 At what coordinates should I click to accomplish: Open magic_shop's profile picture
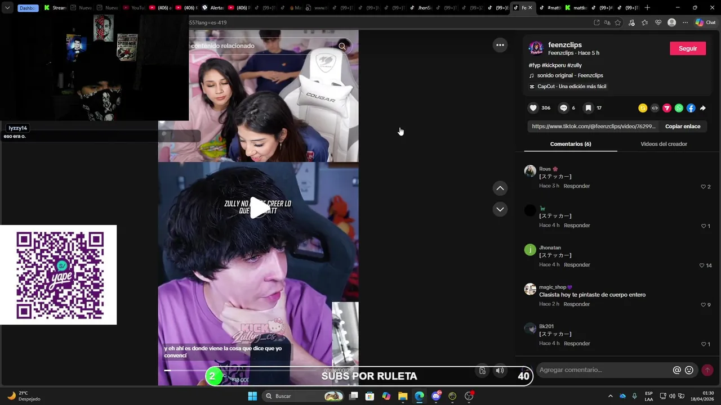[x=530, y=289]
